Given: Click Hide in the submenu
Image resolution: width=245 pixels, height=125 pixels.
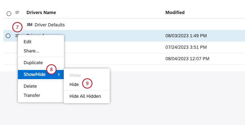Looking at the screenshot, I should [x=74, y=84].
